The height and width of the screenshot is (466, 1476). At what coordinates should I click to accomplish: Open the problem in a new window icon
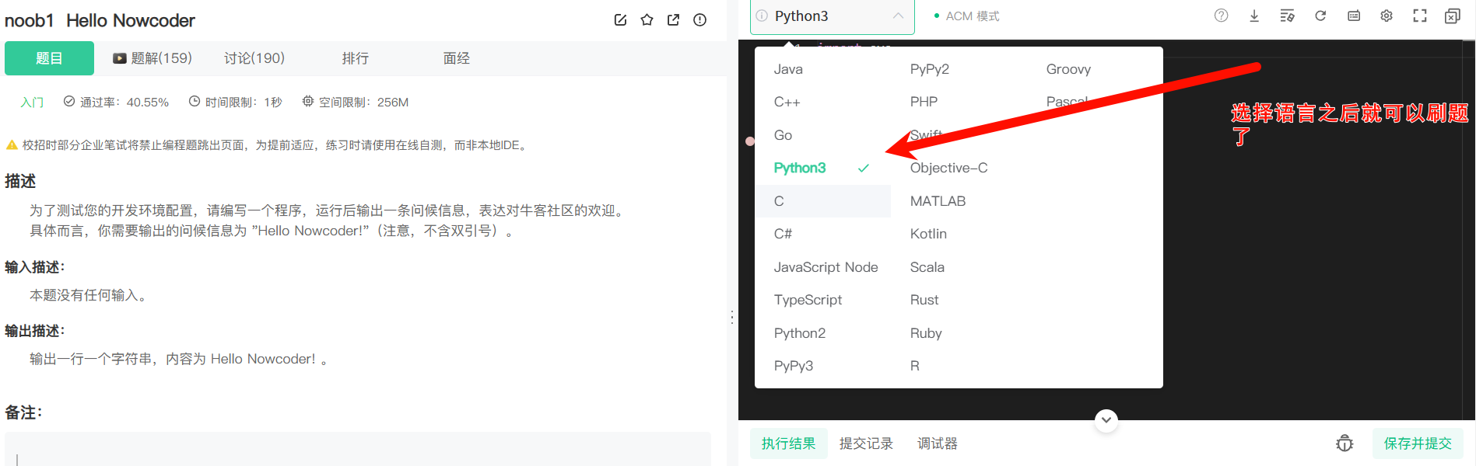click(673, 20)
